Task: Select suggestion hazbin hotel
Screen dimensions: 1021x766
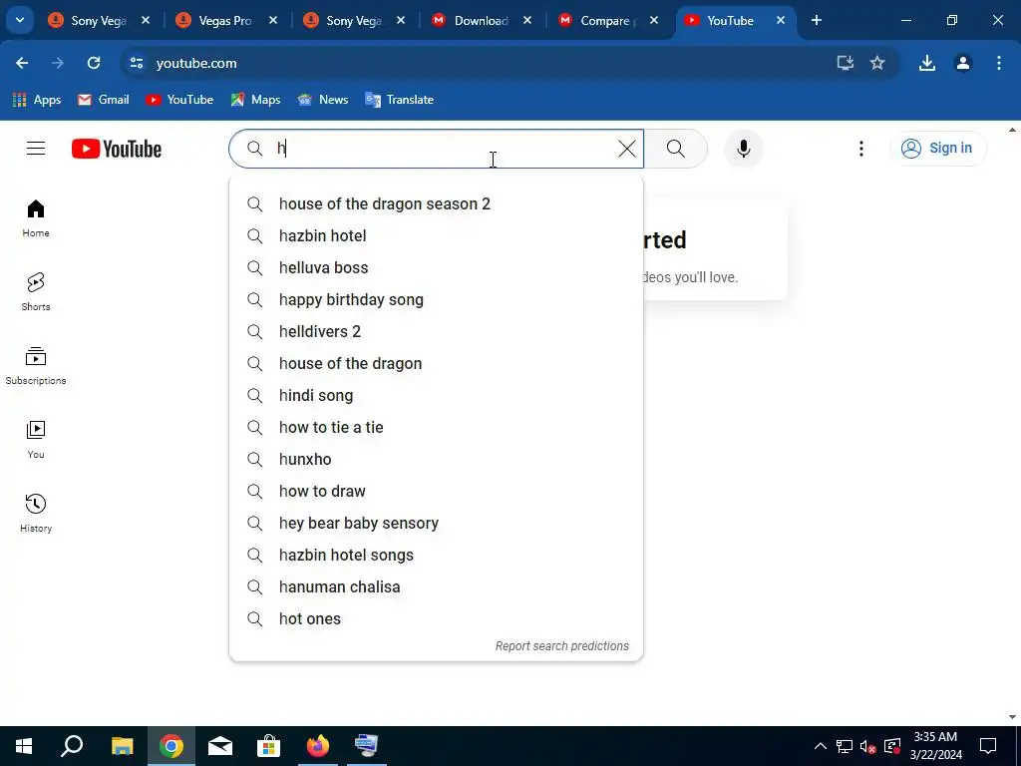Action: coord(436,235)
